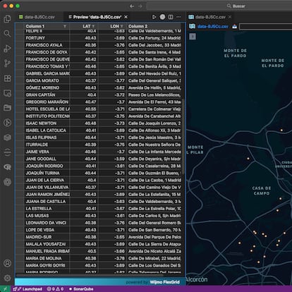Open the Source Control view
The height and width of the screenshot is (292, 292).
click(7, 63)
